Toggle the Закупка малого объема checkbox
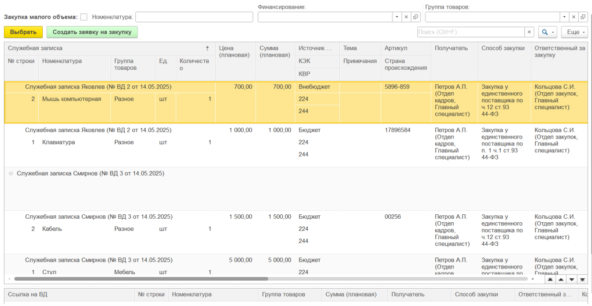The height and width of the screenshot is (306, 592). pyautogui.click(x=84, y=17)
